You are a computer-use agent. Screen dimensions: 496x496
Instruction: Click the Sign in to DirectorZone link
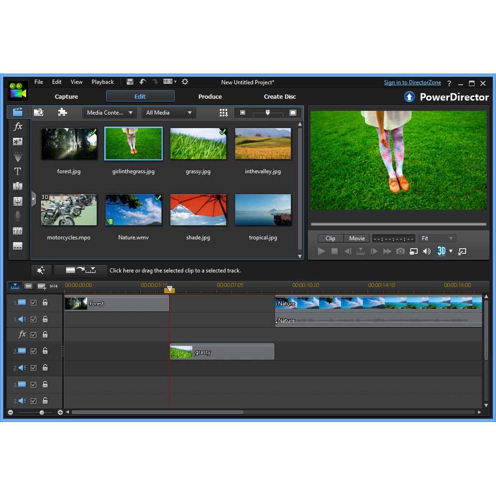tap(412, 82)
